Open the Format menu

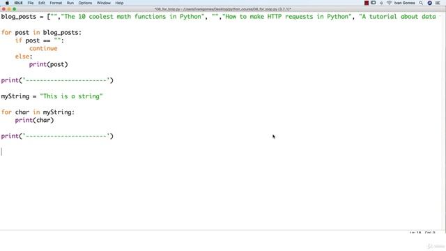pyautogui.click(x=56, y=3)
